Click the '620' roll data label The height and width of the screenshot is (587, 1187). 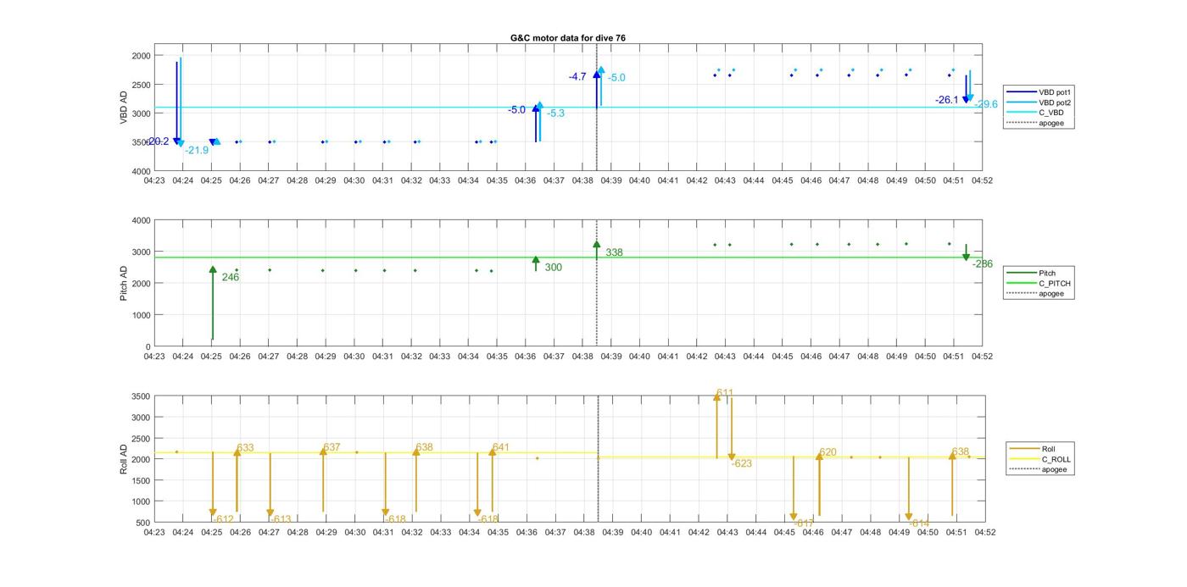(828, 452)
